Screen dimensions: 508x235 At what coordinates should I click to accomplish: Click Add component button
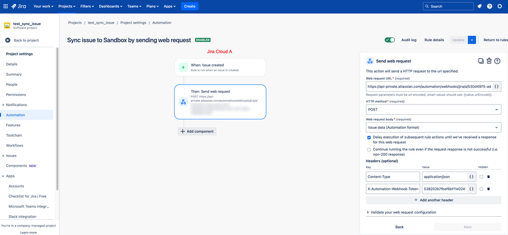click(197, 131)
